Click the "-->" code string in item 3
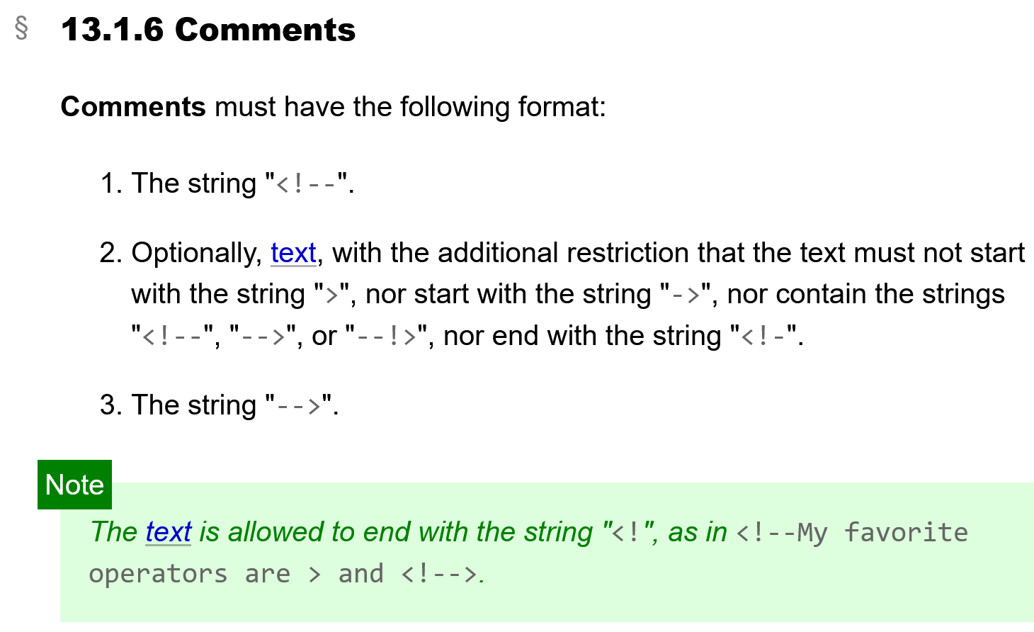Image resolution: width=1034 pixels, height=632 pixels. [299, 406]
